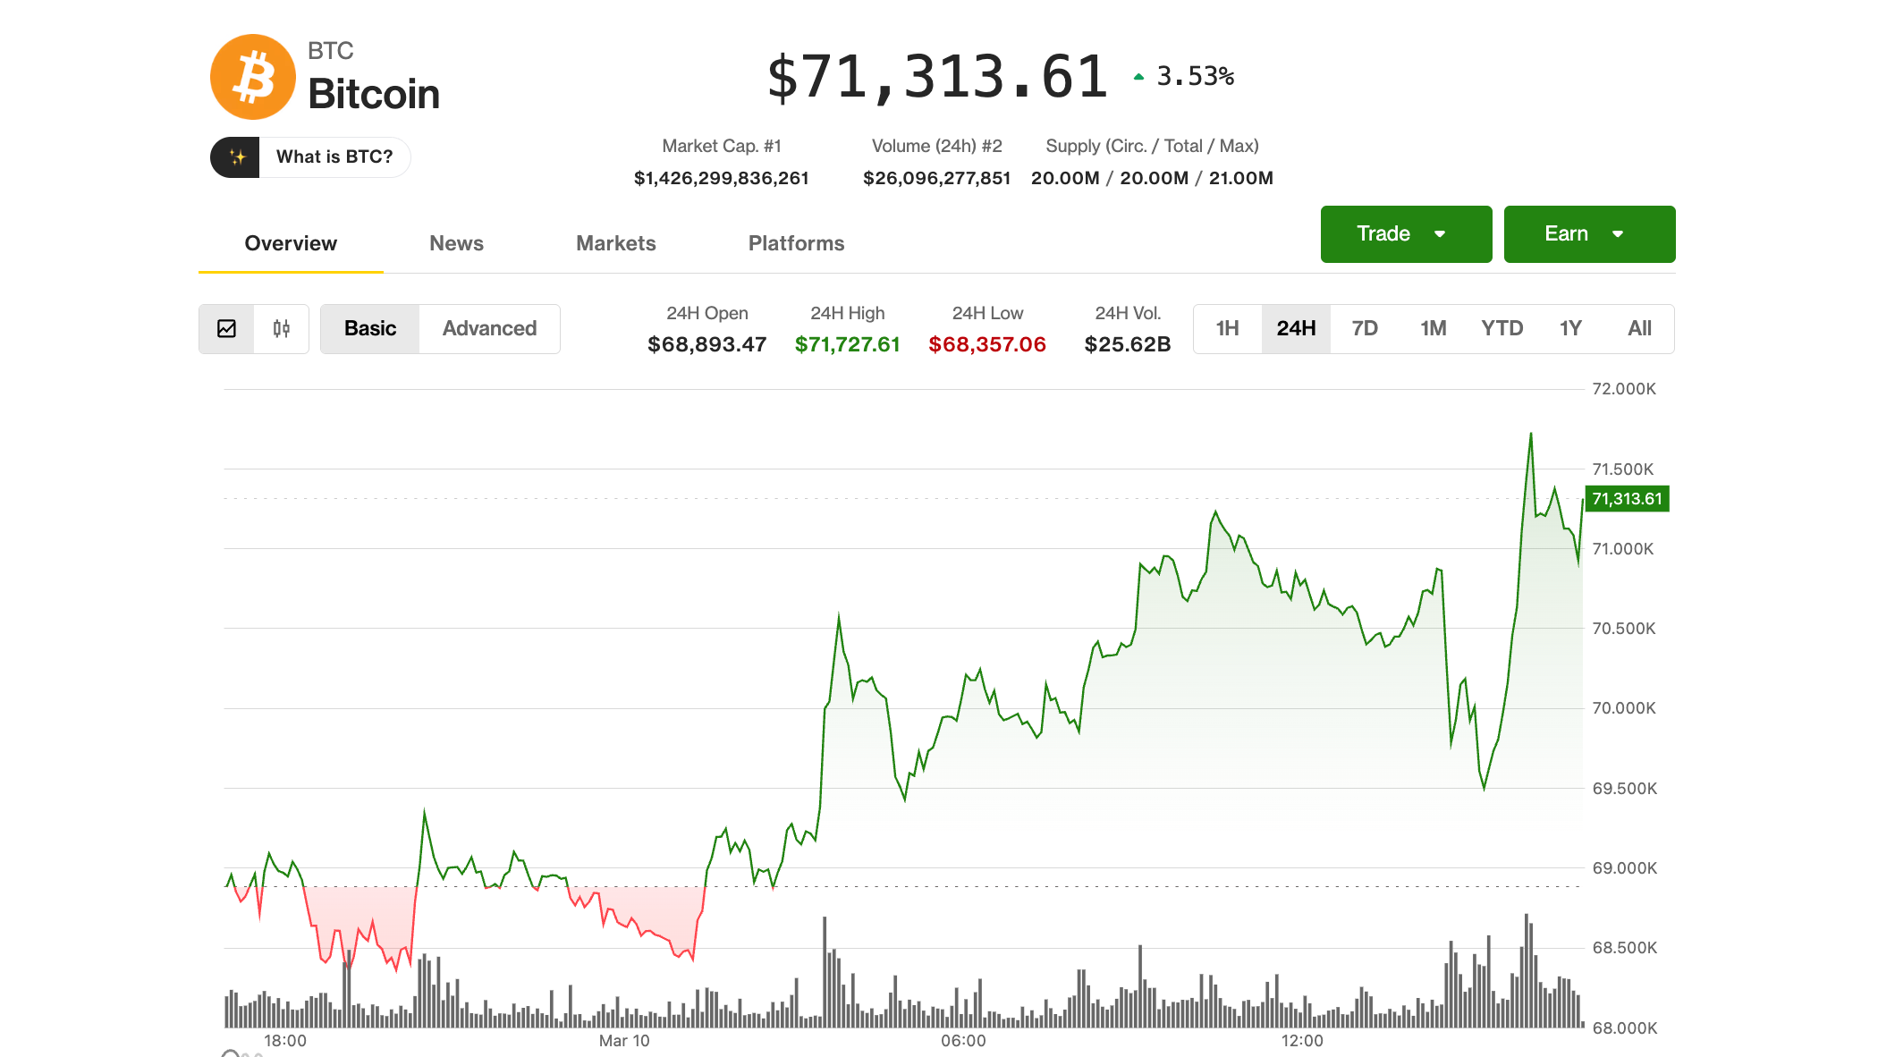Open the Trade dropdown
This screenshot has height=1057, width=1878.
point(1405,233)
